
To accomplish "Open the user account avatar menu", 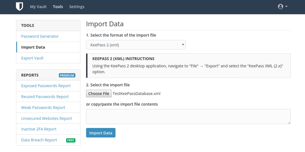I will [280, 7].
